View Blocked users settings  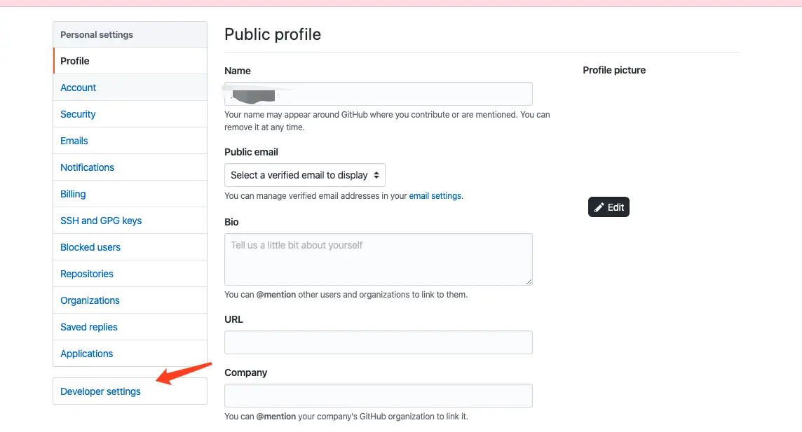tap(90, 247)
